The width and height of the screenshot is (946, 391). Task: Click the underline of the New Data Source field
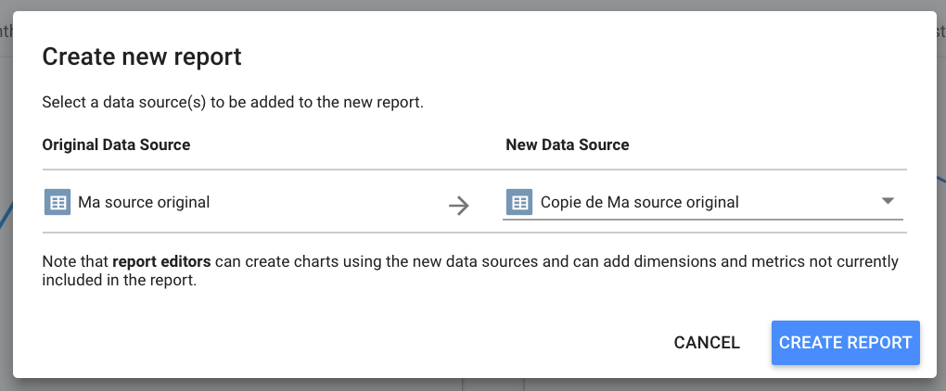(702, 221)
